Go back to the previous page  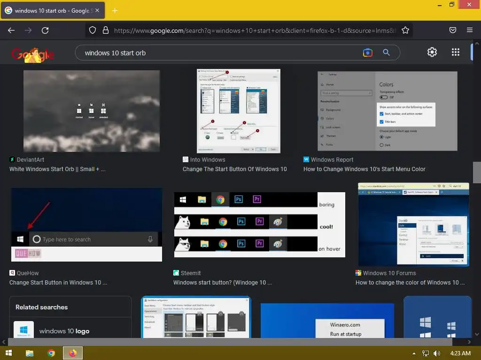click(x=11, y=30)
